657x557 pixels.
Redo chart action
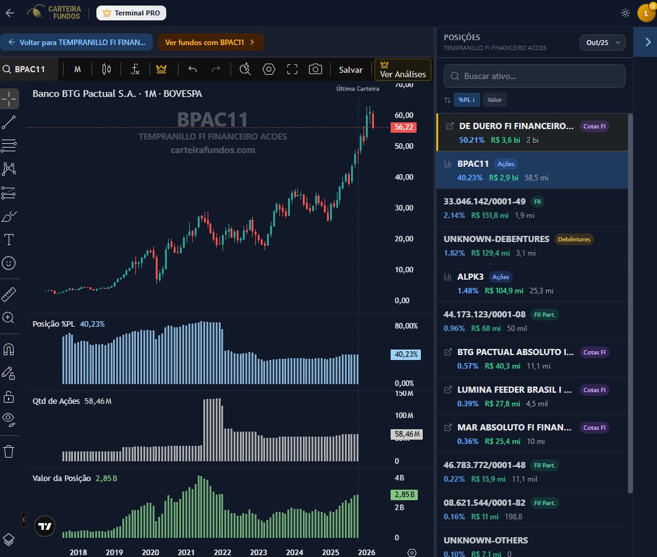click(216, 69)
